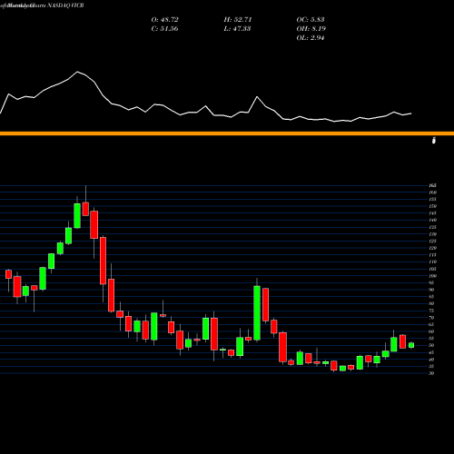Click the NASDAQ chart title text
Viewport: 454px width, 454px height.
[x=43, y=5]
